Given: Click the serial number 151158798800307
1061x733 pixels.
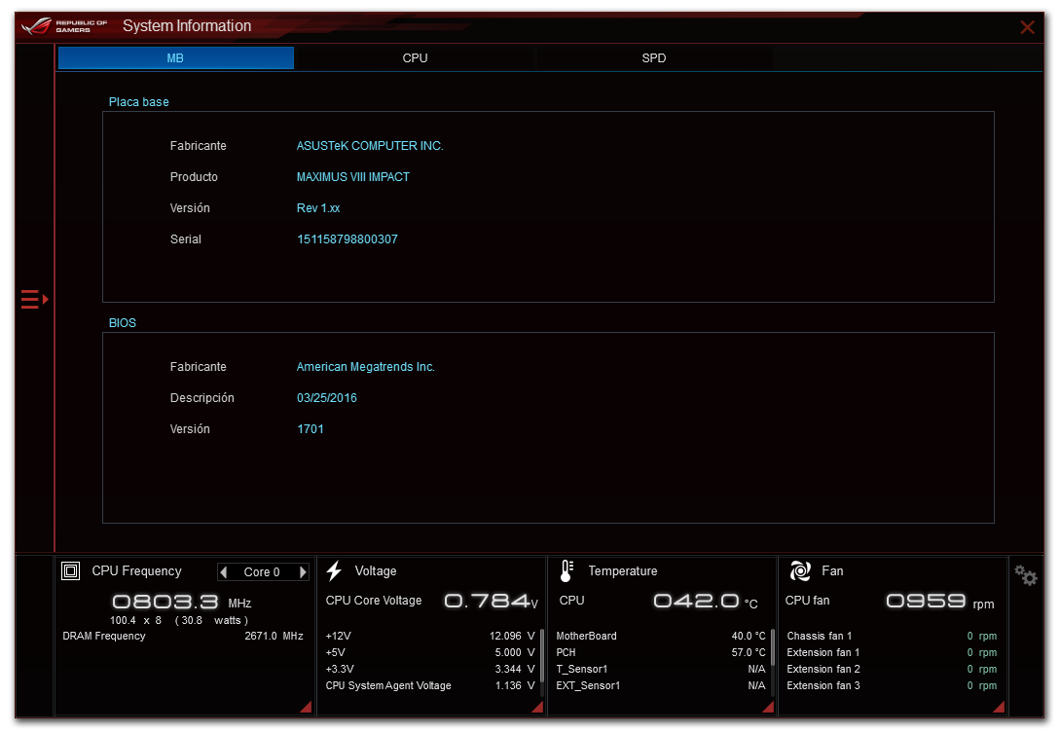Looking at the screenshot, I should (x=348, y=239).
